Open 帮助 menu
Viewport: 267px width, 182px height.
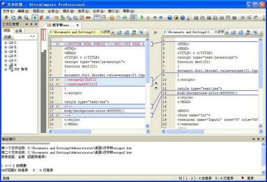tap(128, 11)
